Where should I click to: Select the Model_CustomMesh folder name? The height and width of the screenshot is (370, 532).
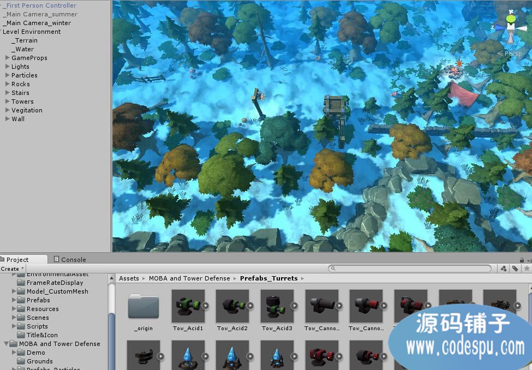(x=57, y=291)
